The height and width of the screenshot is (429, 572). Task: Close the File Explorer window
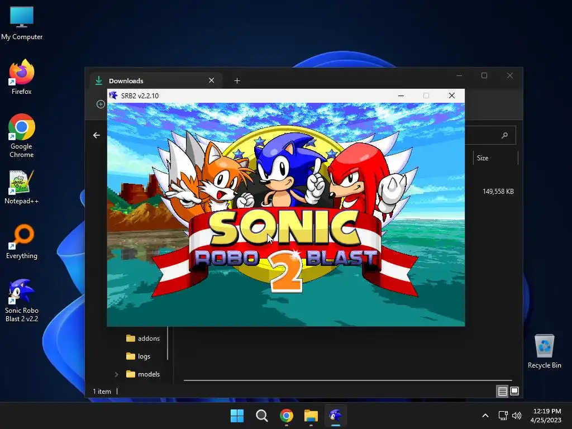510,75
